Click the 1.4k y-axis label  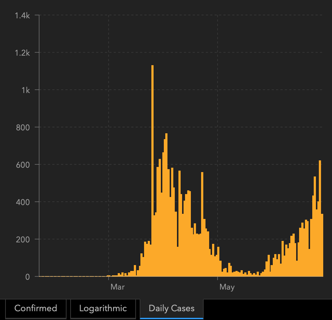22,15
